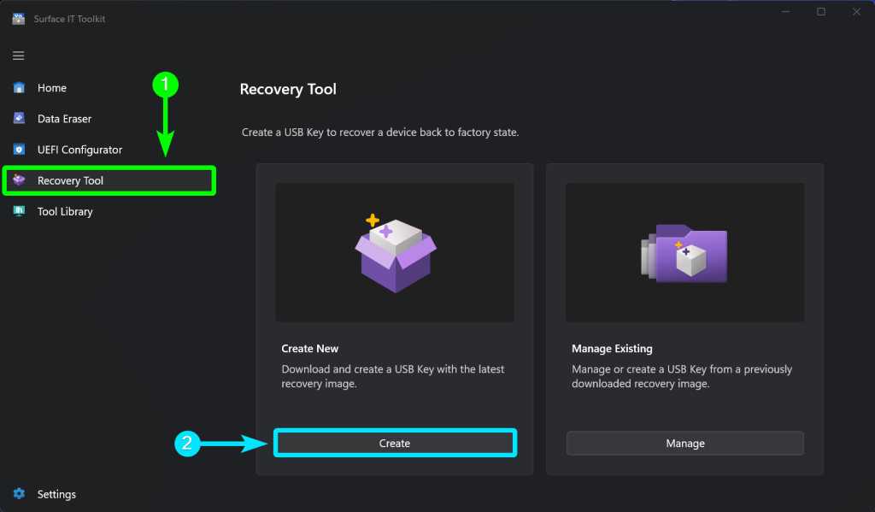Viewport: 875px width, 512px height.
Task: Open the Tool Library page
Action: 65,212
